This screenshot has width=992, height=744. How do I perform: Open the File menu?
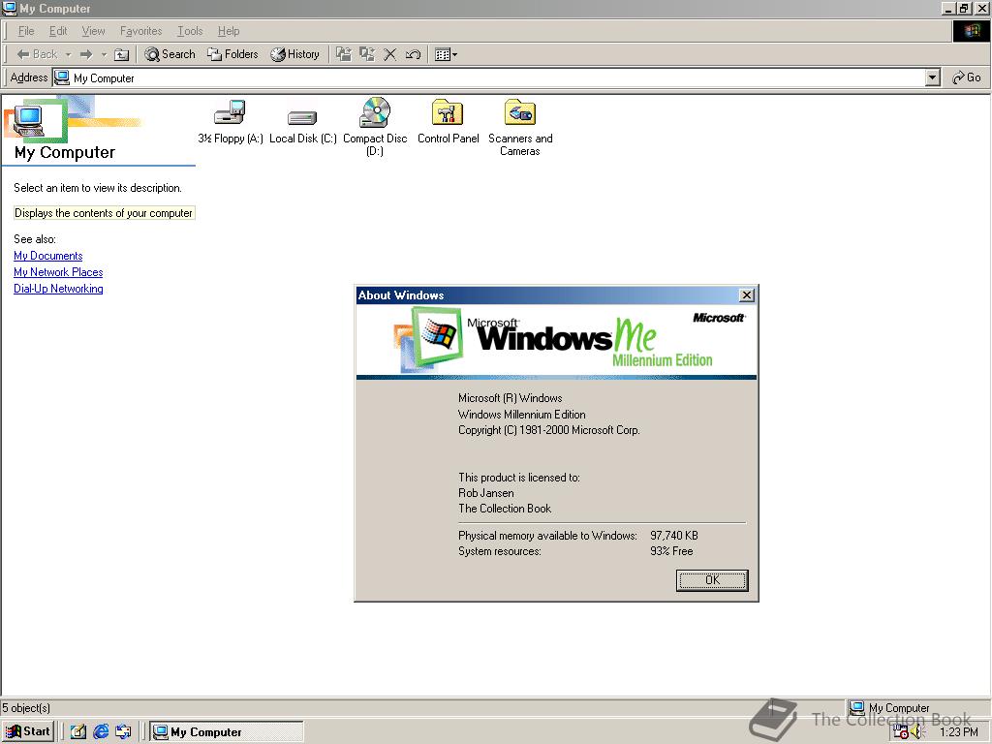(26, 31)
